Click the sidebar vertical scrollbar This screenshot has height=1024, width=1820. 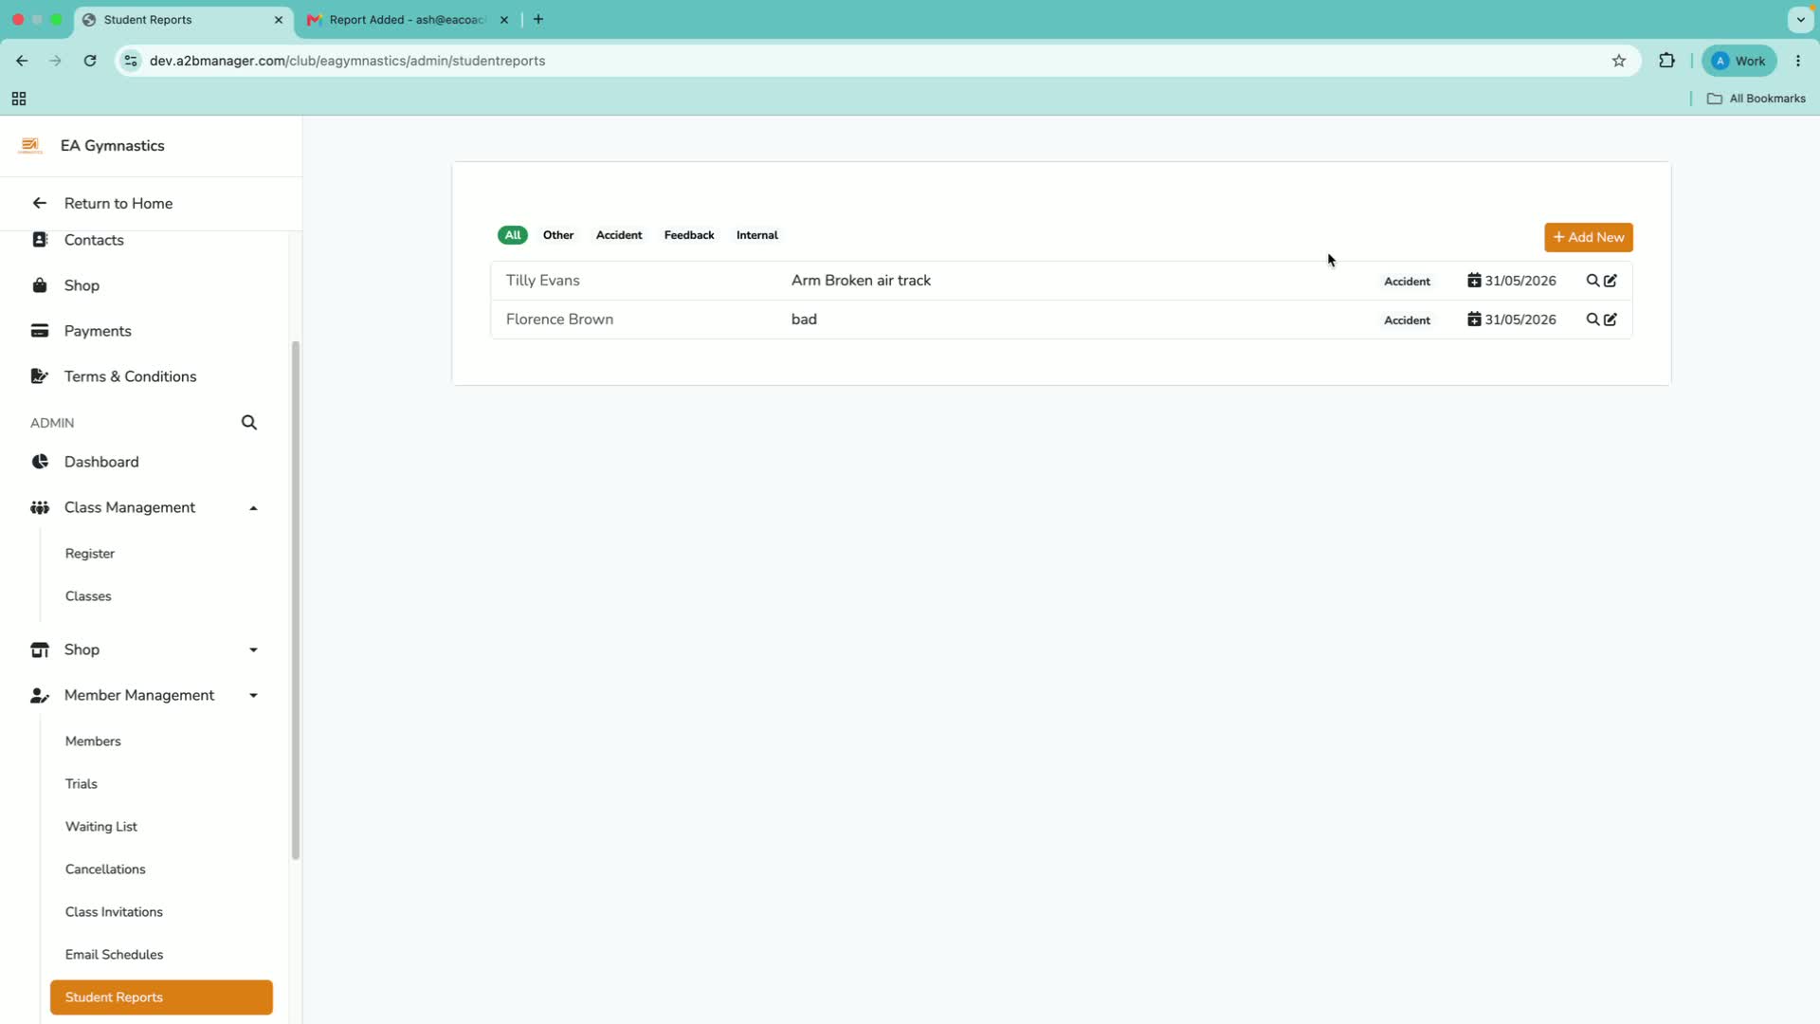[296, 601]
